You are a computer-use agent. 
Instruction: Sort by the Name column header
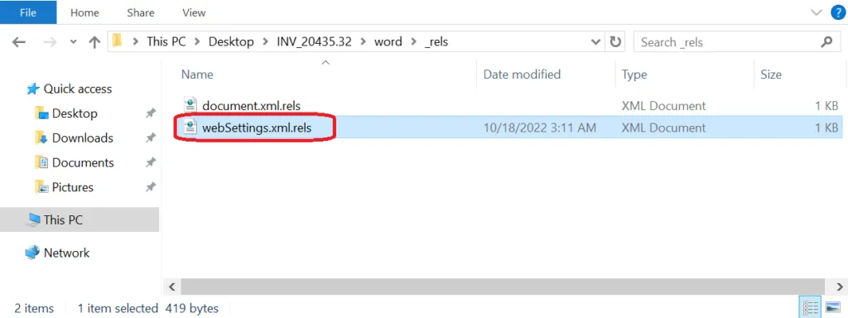tap(197, 75)
